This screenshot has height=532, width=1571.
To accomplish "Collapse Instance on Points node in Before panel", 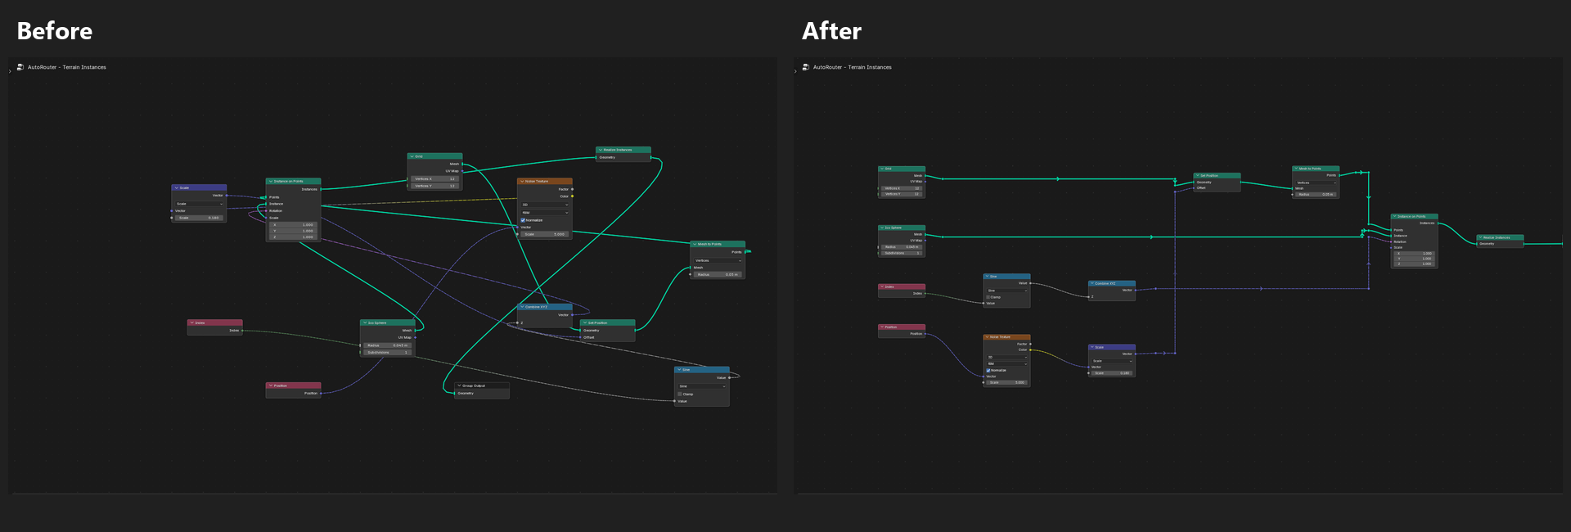I will [x=270, y=181].
